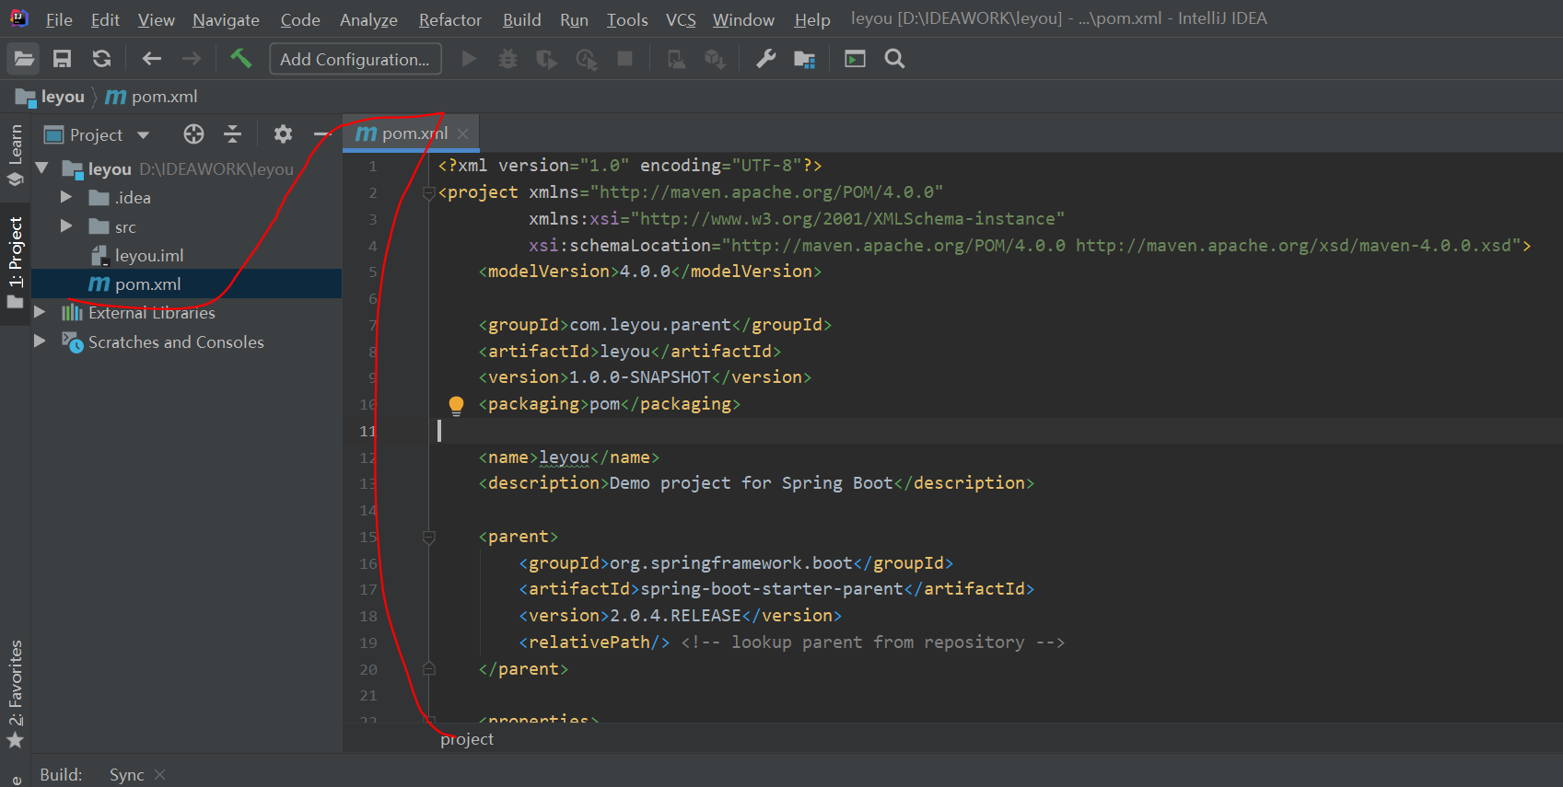The image size is (1563, 787).
Task: Click line number 19 in the gutter
Action: coord(368,642)
